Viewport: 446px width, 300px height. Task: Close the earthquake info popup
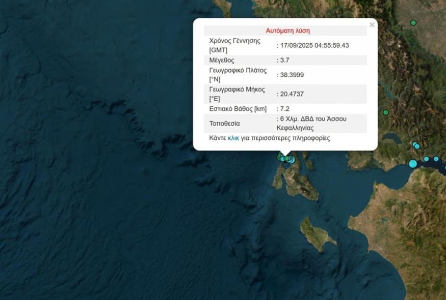[372, 24]
